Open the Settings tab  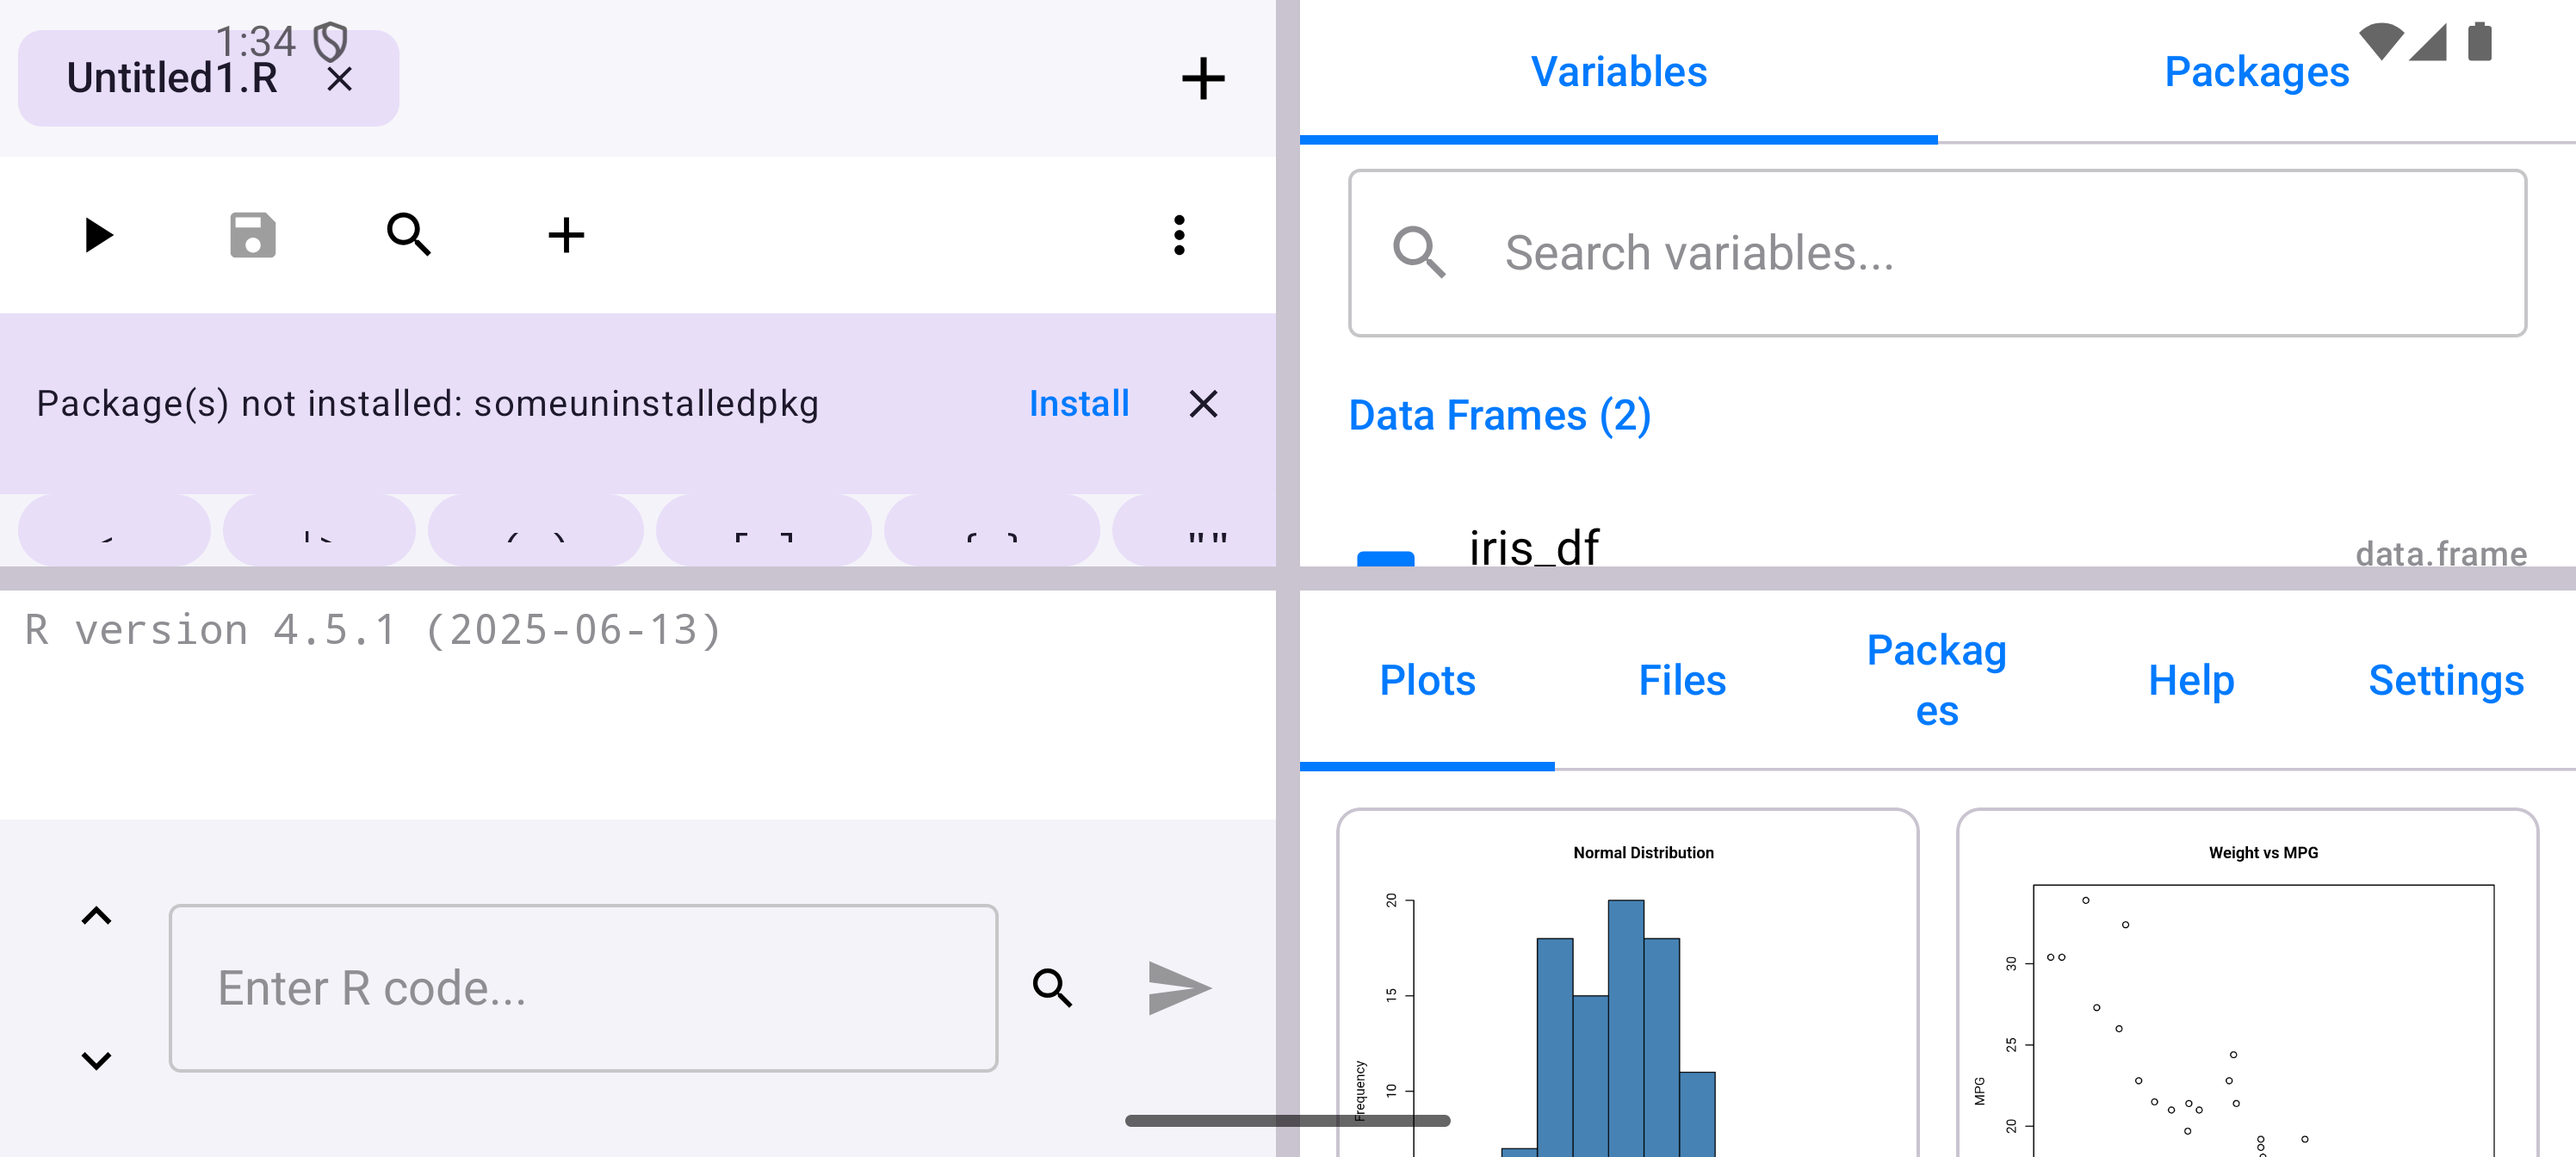pyautogui.click(x=2445, y=681)
